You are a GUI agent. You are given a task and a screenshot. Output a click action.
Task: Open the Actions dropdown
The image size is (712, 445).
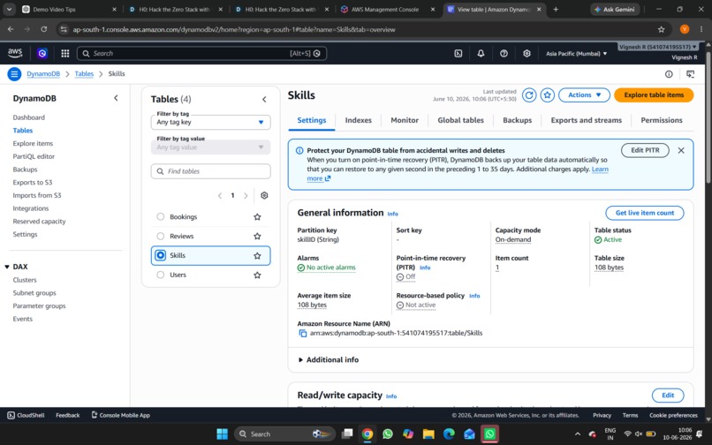click(x=584, y=94)
